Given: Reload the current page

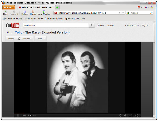Looking at the screenshot, I should (x=25, y=13).
